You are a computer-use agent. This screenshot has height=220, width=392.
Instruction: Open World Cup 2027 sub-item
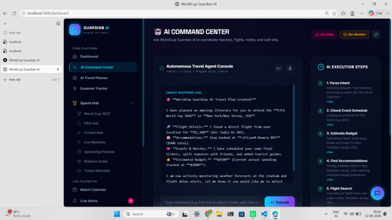click(x=97, y=114)
